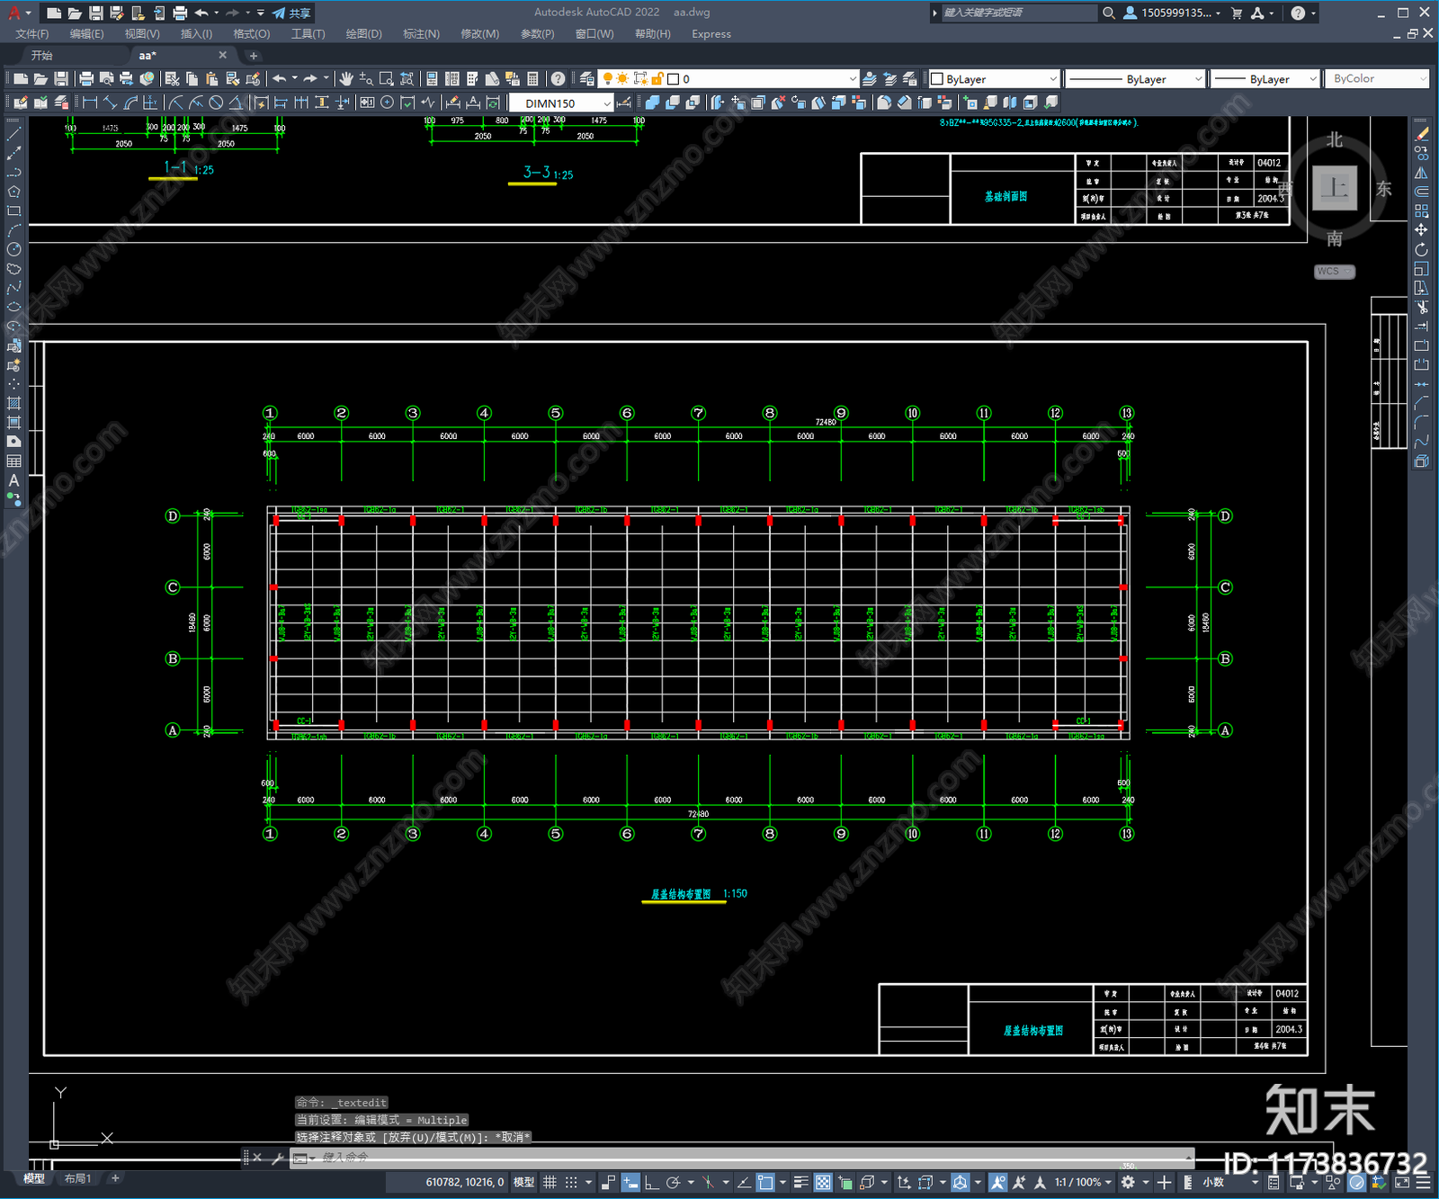Toggle drawing grid display in status bar
The image size is (1439, 1199).
[550, 1182]
